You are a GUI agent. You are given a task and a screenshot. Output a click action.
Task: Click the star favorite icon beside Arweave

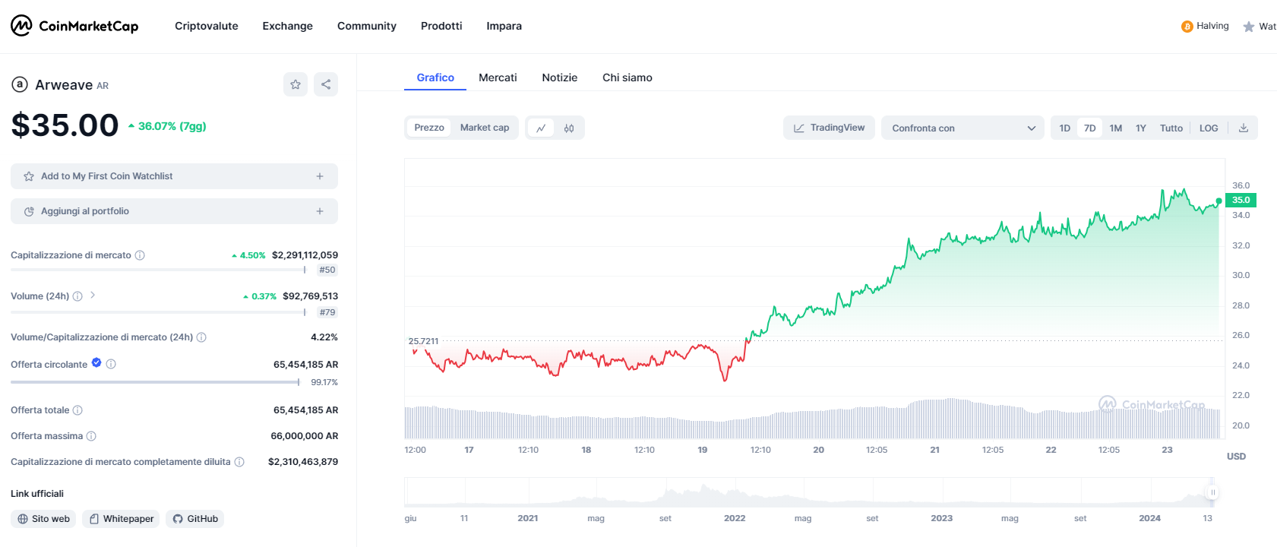pos(296,84)
